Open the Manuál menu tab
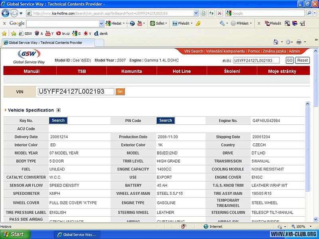This screenshot has width=319, height=239. tap(32, 71)
